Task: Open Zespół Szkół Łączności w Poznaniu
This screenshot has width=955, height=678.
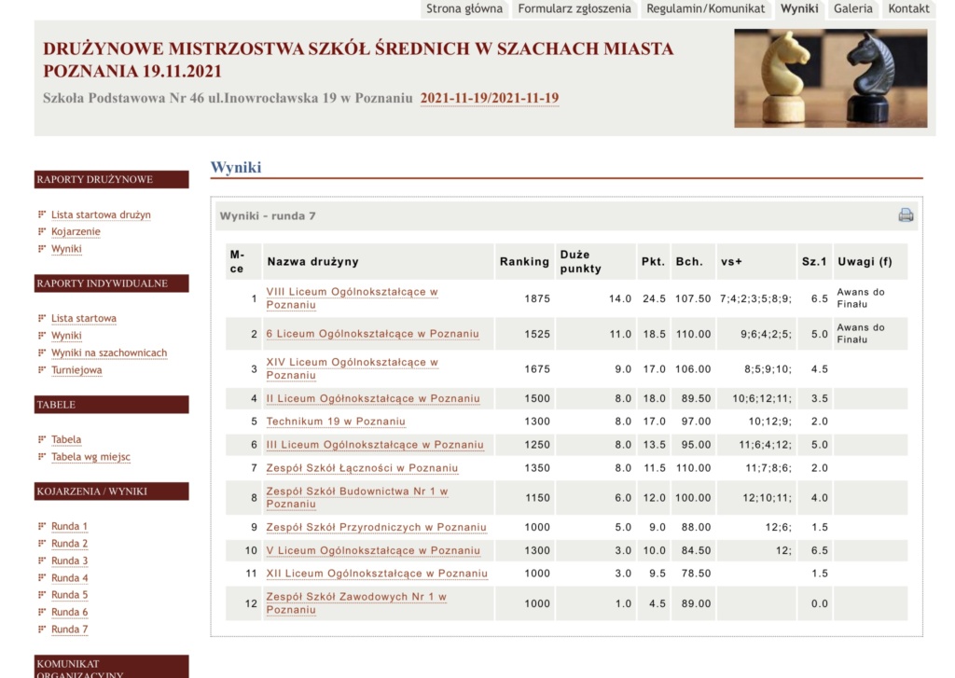Action: pos(362,468)
